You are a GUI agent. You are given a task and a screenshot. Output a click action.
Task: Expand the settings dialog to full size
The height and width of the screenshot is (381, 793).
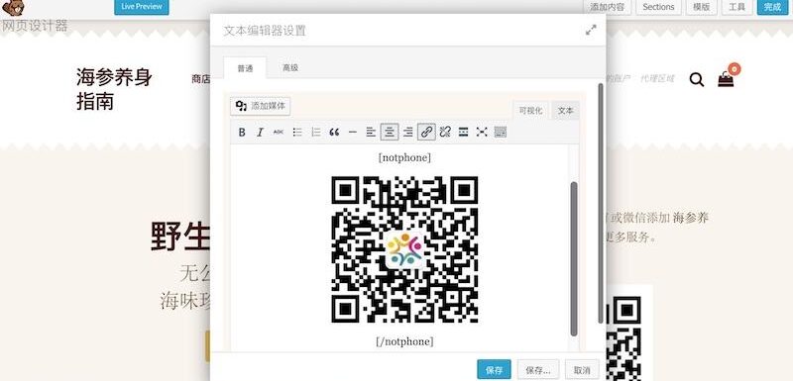tap(591, 31)
